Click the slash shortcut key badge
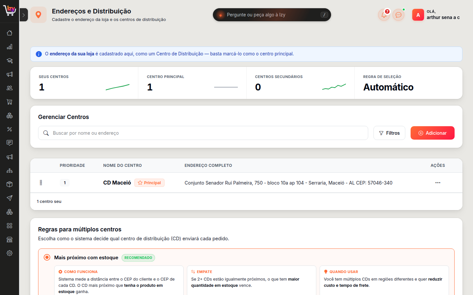 tap(324, 15)
